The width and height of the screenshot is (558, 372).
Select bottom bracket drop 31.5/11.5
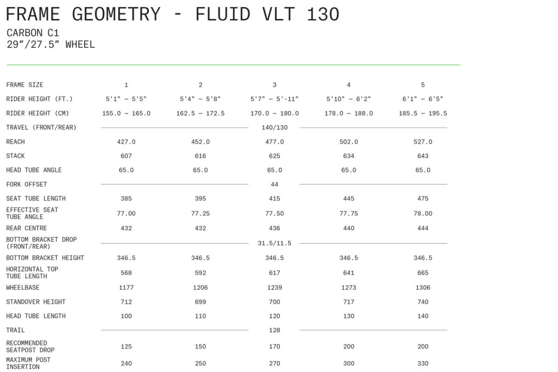pyautogui.click(x=275, y=243)
